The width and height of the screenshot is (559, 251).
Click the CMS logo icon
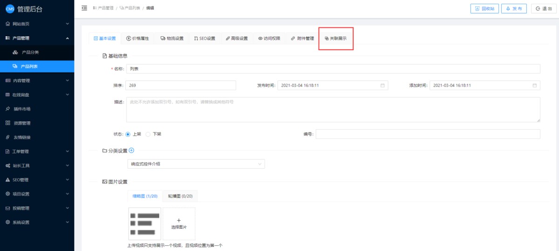click(10, 9)
